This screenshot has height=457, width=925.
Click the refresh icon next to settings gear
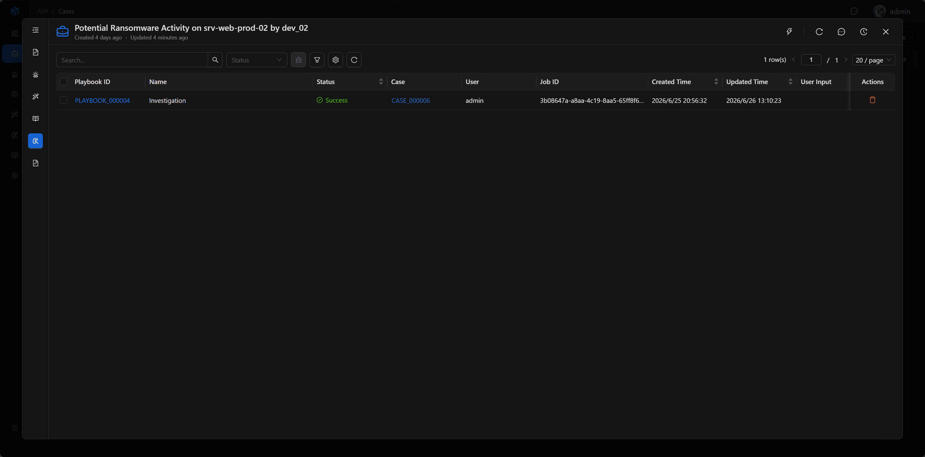click(x=354, y=60)
